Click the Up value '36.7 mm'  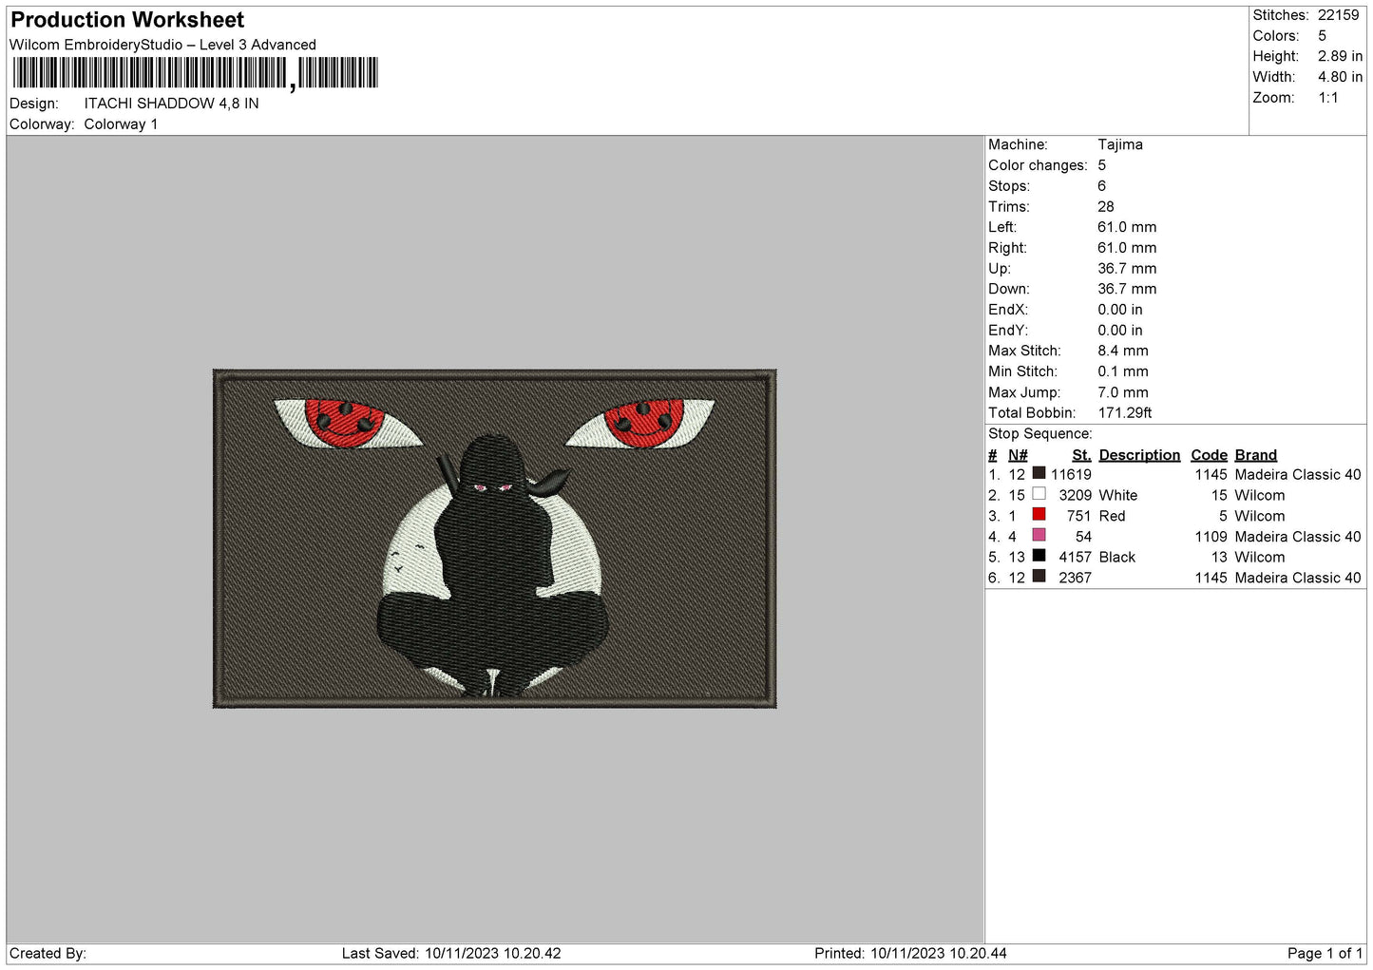coord(1127,269)
